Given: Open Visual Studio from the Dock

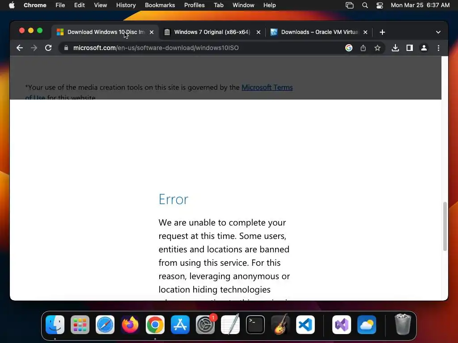Looking at the screenshot, I should point(342,325).
